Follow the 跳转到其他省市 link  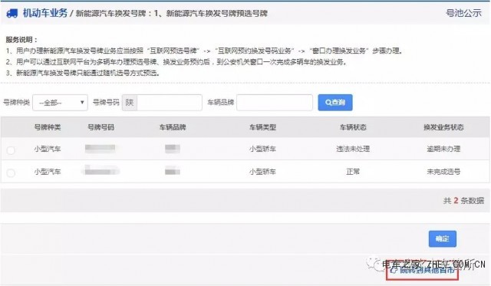point(427,270)
